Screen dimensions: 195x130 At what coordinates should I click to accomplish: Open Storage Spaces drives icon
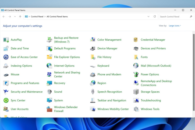136,92
